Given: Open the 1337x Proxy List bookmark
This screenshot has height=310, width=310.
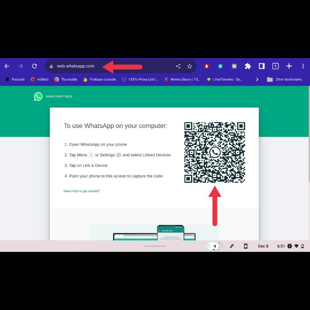Looking at the screenshot, I should 140,79.
